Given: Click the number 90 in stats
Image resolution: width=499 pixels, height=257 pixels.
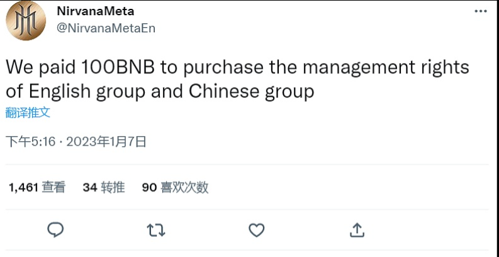Looking at the screenshot, I should [149, 188].
